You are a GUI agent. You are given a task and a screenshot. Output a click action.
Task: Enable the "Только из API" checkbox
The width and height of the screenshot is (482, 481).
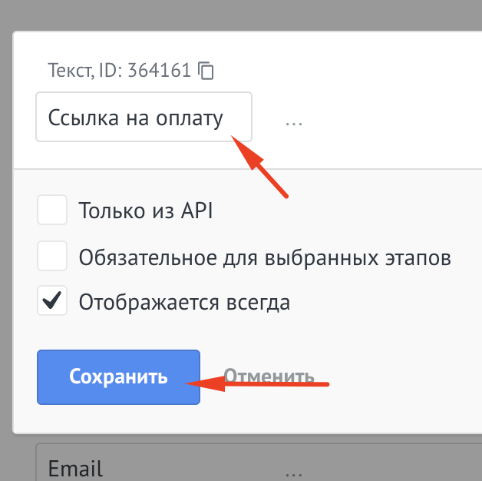point(52,210)
